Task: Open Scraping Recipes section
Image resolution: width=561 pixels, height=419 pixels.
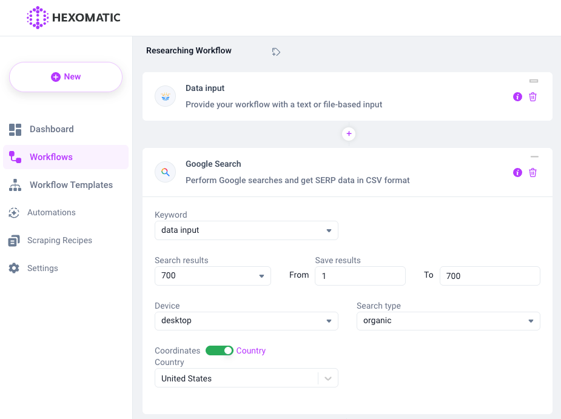Action: point(59,241)
